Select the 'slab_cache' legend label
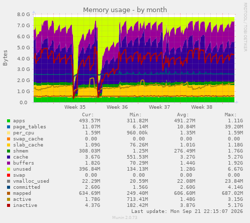The width and height of the screenshot is (250, 223). point(28,145)
